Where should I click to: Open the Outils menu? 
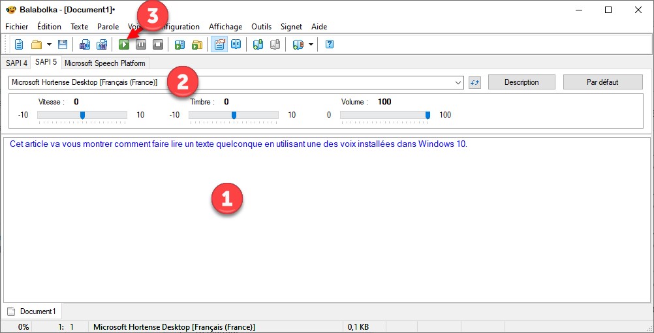(x=261, y=27)
